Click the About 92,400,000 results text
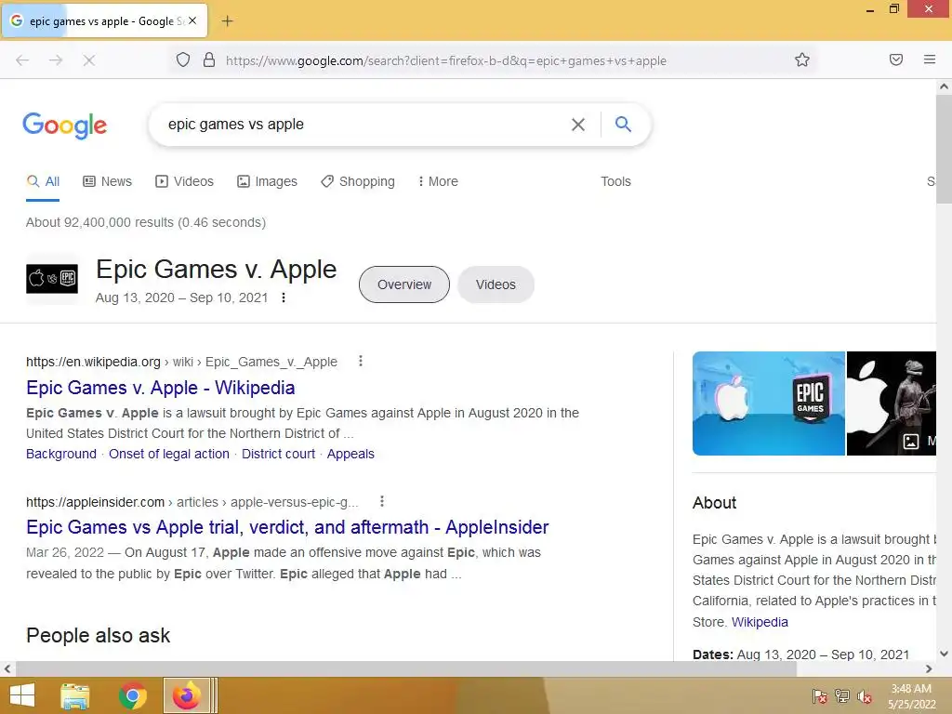Image resolution: width=952 pixels, height=714 pixels. (x=146, y=222)
